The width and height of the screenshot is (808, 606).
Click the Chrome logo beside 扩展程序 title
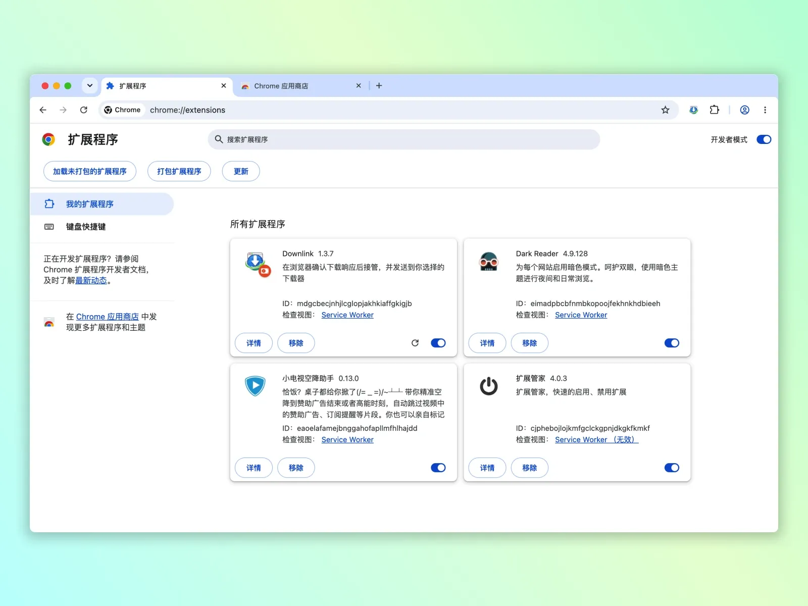pos(48,139)
